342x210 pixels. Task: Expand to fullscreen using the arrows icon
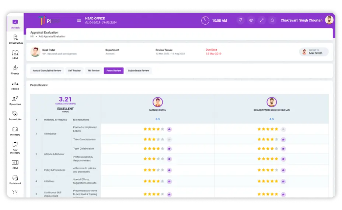click(x=262, y=21)
